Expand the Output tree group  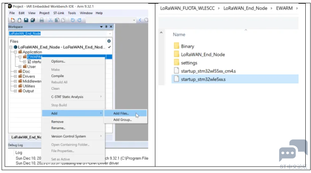coord(15,91)
